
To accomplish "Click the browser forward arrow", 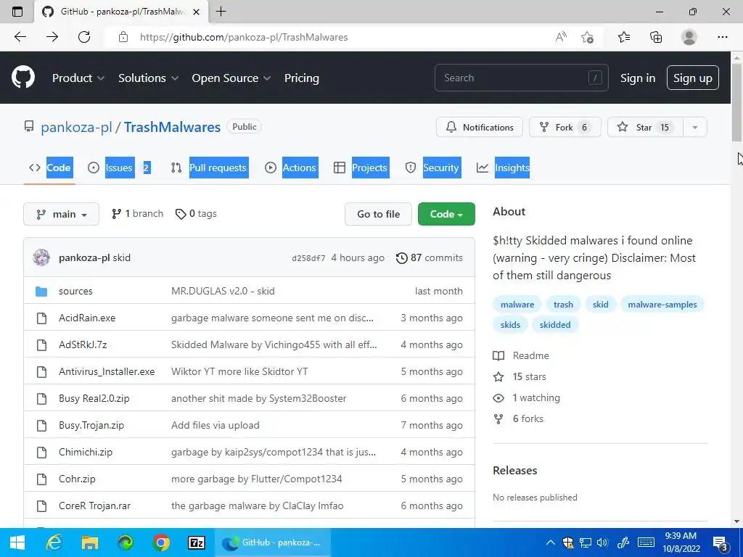I will pos(52,37).
